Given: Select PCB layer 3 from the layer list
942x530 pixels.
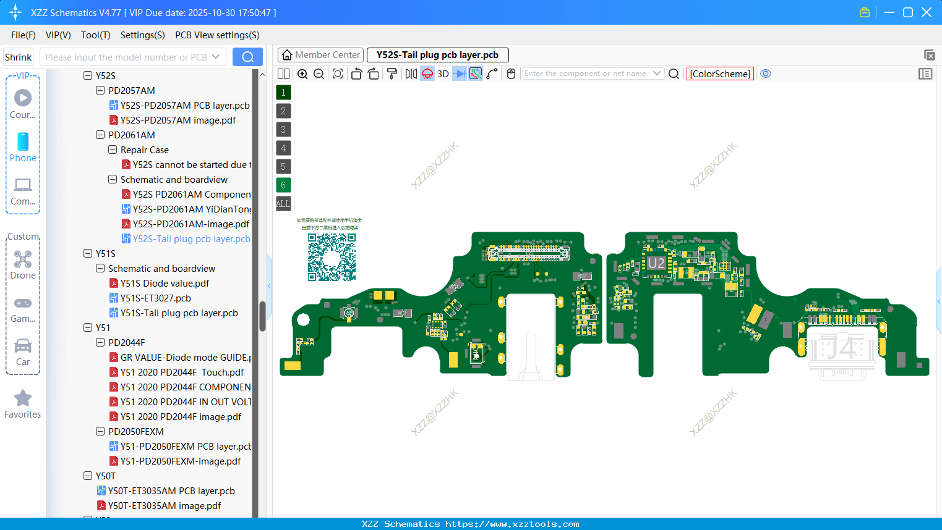Looking at the screenshot, I should 283,129.
